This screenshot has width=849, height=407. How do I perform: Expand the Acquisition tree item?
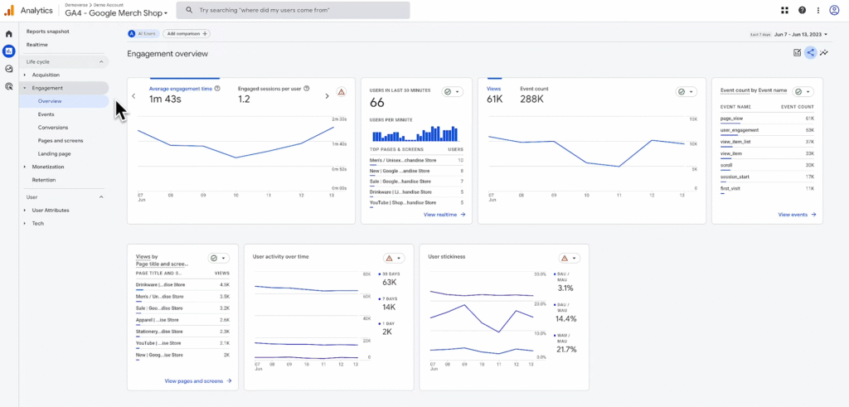click(x=46, y=75)
